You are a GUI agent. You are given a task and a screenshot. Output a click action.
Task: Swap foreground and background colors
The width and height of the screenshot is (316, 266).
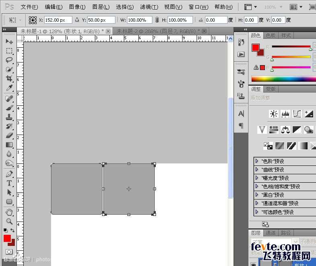12,230
